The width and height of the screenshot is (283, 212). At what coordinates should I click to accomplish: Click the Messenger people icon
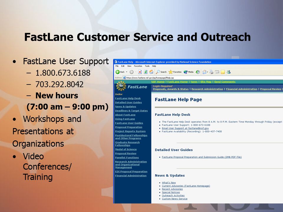tap(229, 72)
